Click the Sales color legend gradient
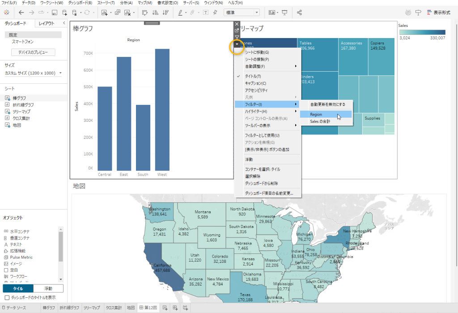 coord(422,32)
